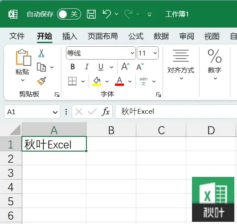The width and height of the screenshot is (237, 224).
Task: Switch to the 视图 (View) tab
Action: click(212, 36)
